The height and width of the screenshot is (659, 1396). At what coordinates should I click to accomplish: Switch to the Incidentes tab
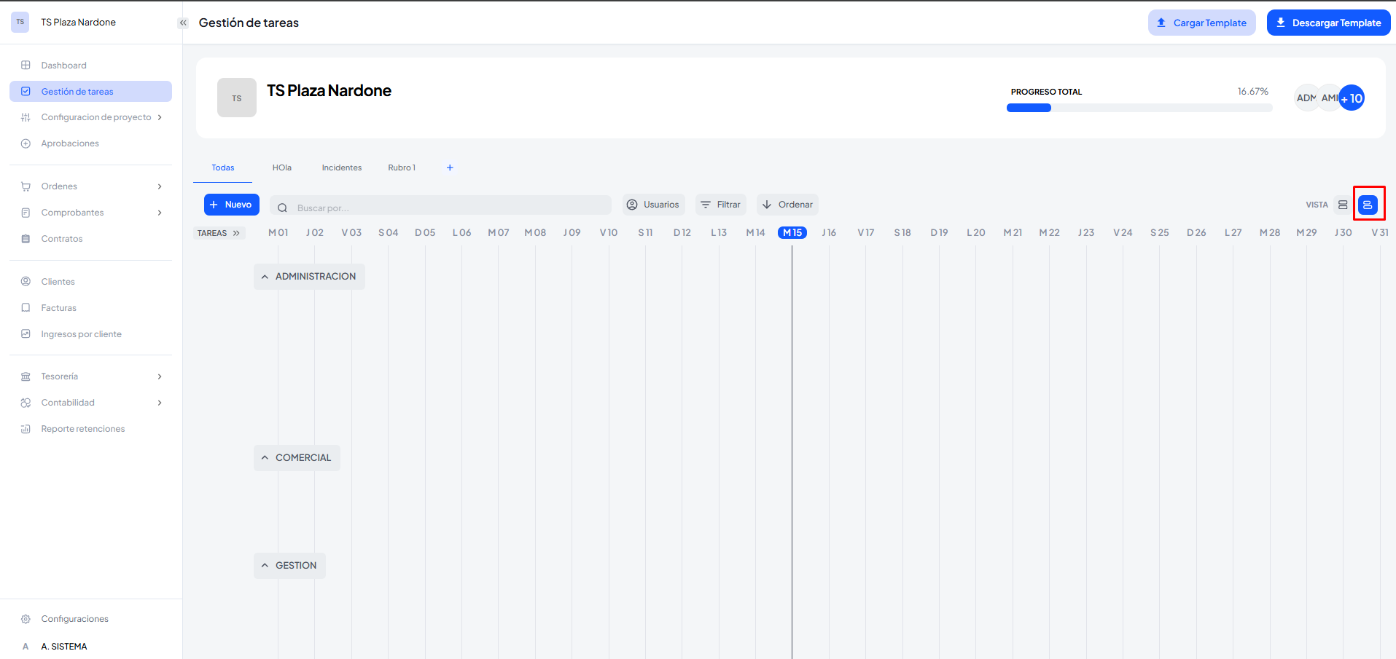pos(342,167)
